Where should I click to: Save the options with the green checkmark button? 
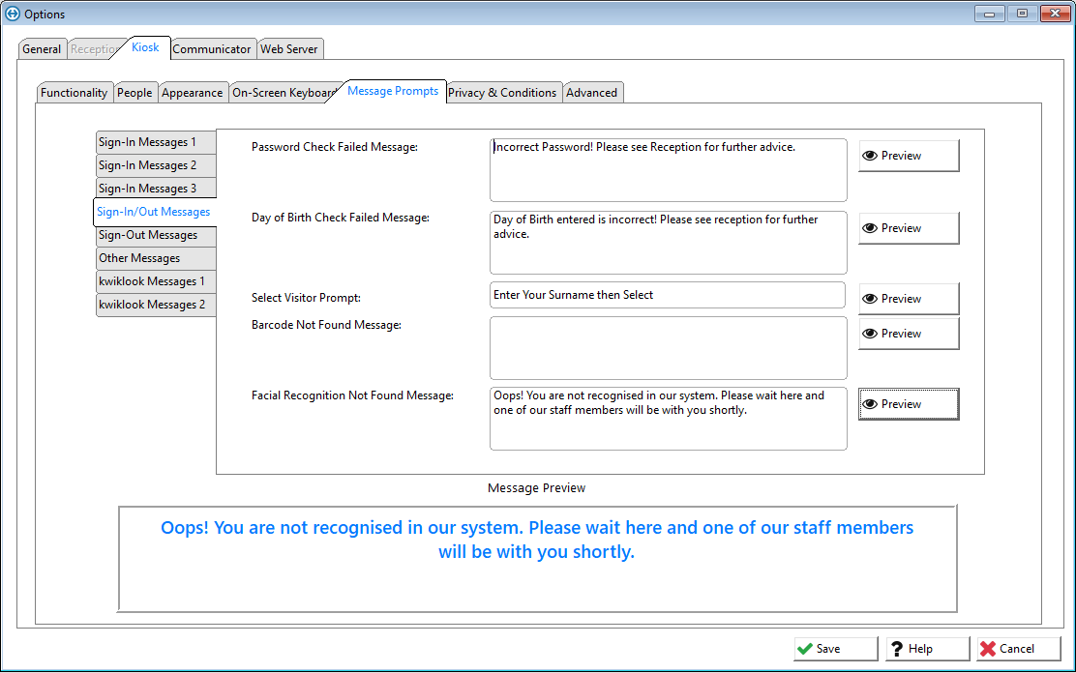[834, 649]
